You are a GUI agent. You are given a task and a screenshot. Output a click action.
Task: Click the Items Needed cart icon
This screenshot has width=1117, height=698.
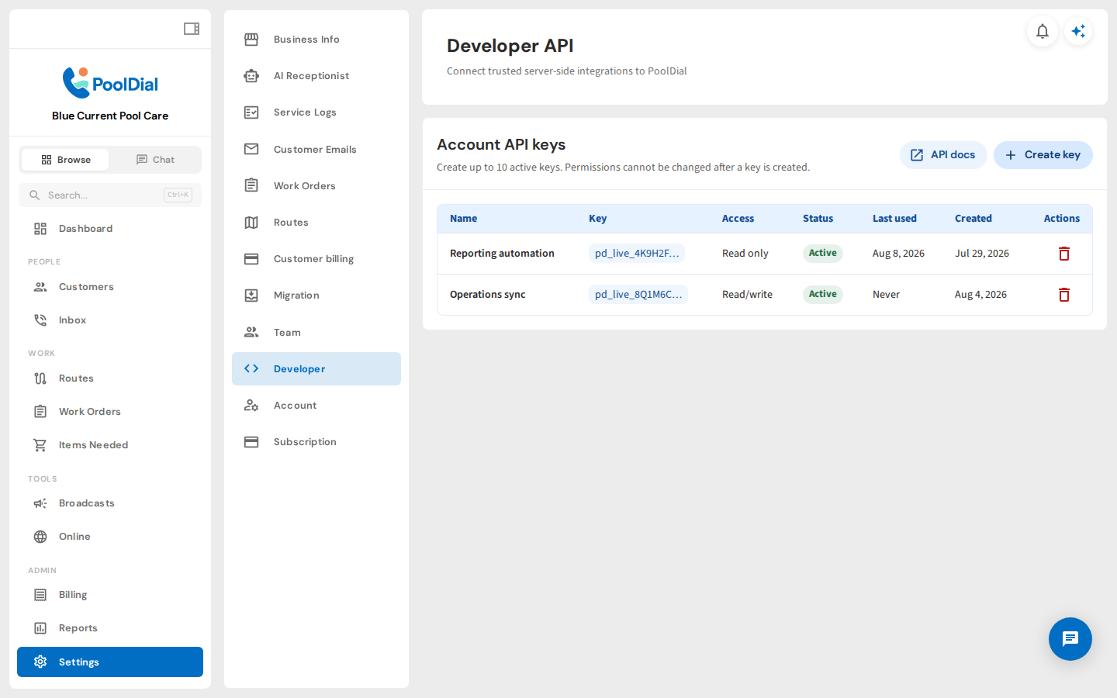coord(40,445)
